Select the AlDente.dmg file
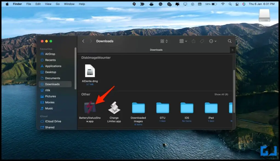The width and height of the screenshot is (280, 161). point(90,71)
